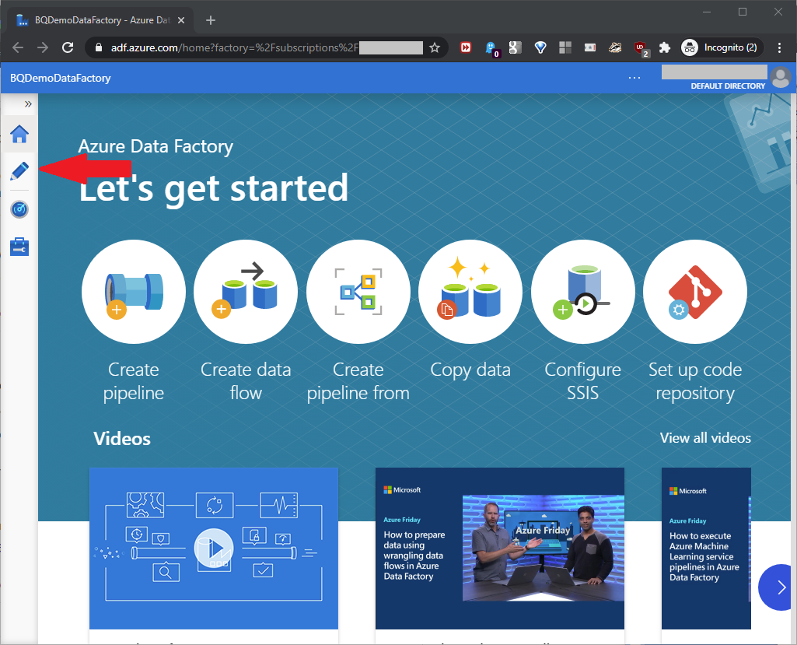Open the Manage toolbox icon in sidebar
This screenshot has height=645, width=797.
[x=19, y=247]
